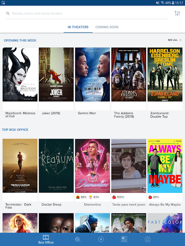
Task: Tap the Maleficent: Mistress of Evil title text
Action: (x=20, y=115)
